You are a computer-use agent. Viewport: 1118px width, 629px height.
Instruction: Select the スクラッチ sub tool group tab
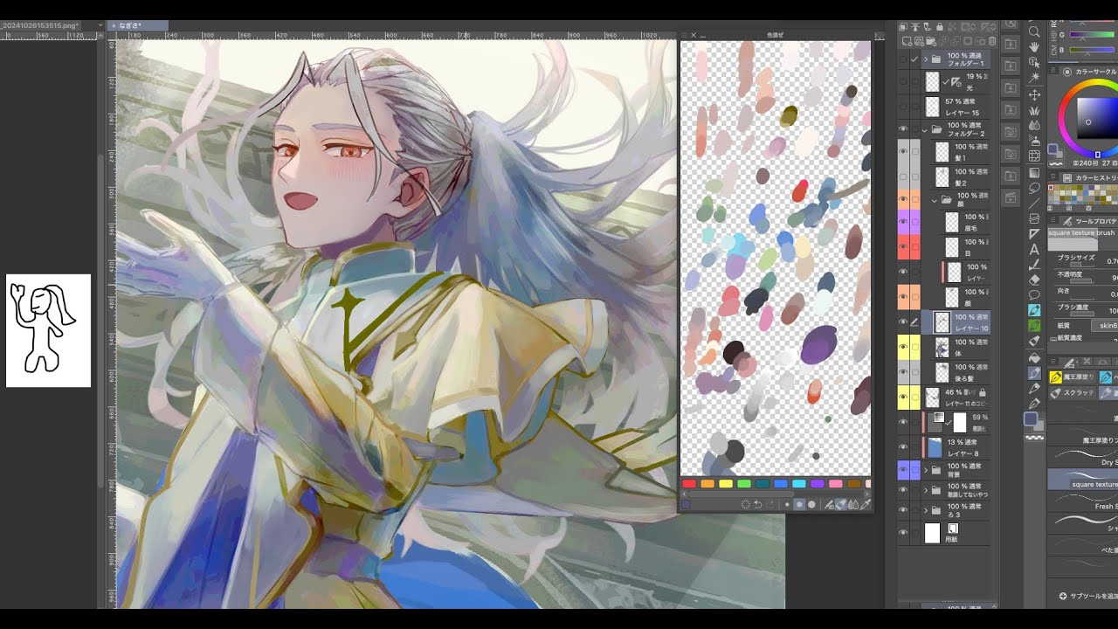pyautogui.click(x=1072, y=393)
